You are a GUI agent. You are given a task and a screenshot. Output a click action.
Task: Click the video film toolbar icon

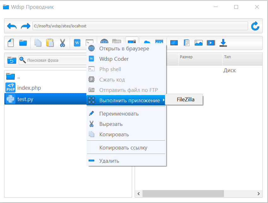(x=211, y=43)
